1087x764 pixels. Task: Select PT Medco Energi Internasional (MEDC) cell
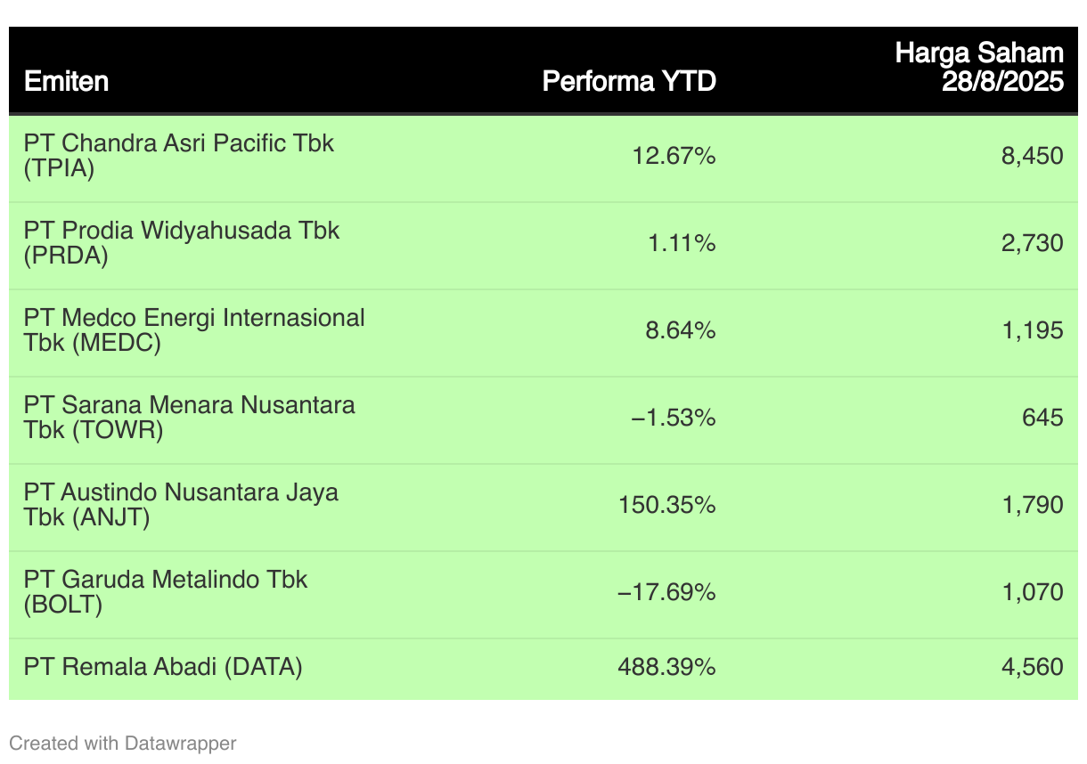(194, 330)
